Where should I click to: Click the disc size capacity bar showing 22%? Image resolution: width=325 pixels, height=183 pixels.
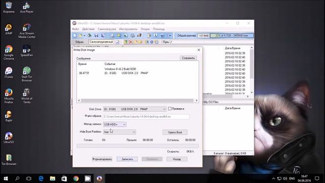click(x=232, y=36)
